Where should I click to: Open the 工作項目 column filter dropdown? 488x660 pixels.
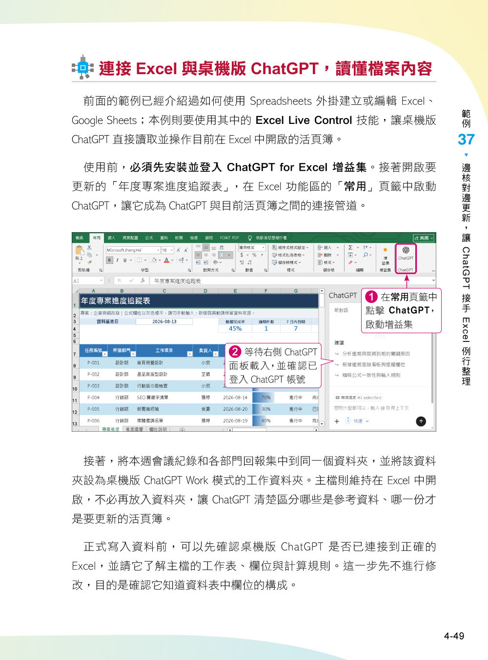(x=190, y=354)
